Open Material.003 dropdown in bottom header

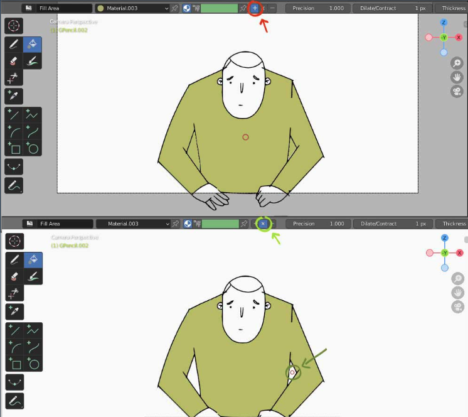click(x=134, y=224)
